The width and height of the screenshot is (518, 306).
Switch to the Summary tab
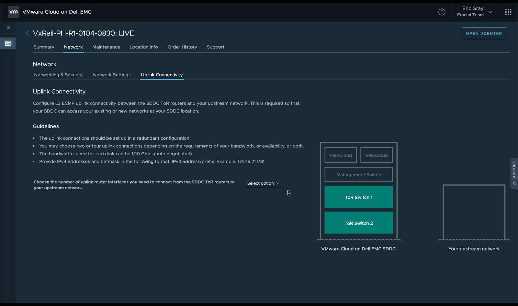pyautogui.click(x=44, y=47)
